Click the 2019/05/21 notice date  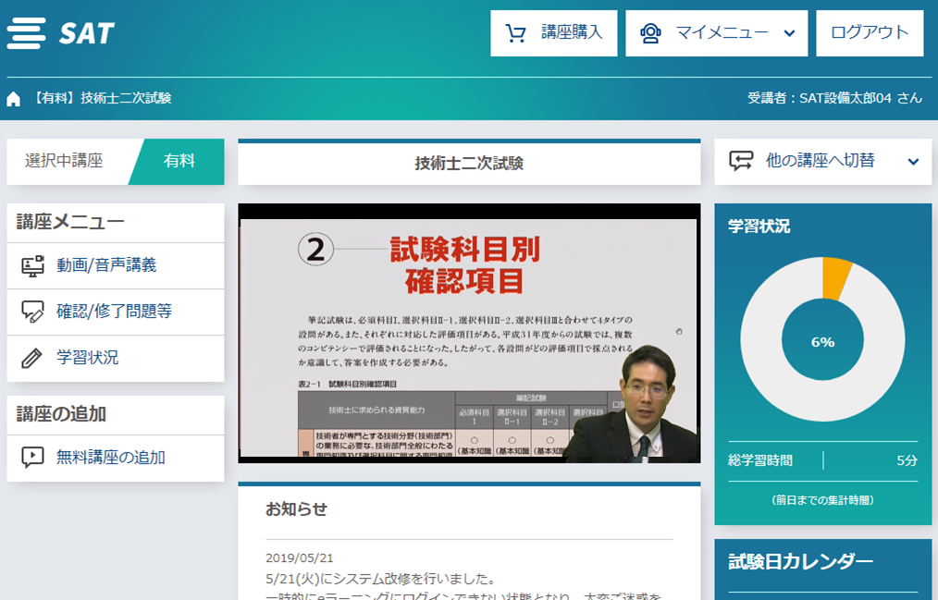tap(299, 558)
